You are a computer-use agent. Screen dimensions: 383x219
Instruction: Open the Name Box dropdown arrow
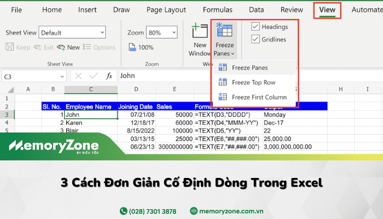click(x=62, y=77)
